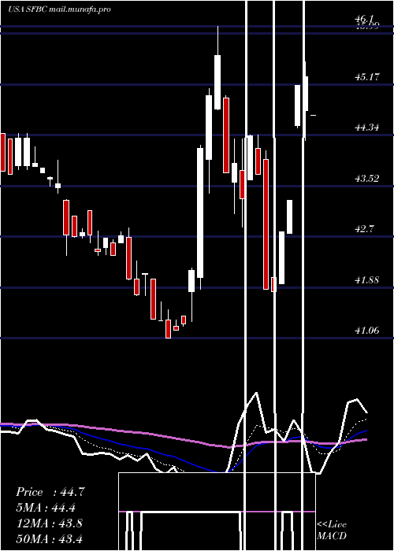Click the lowest red candle at 41.06
Viewport: 394px width, 551px height.
tap(168, 329)
